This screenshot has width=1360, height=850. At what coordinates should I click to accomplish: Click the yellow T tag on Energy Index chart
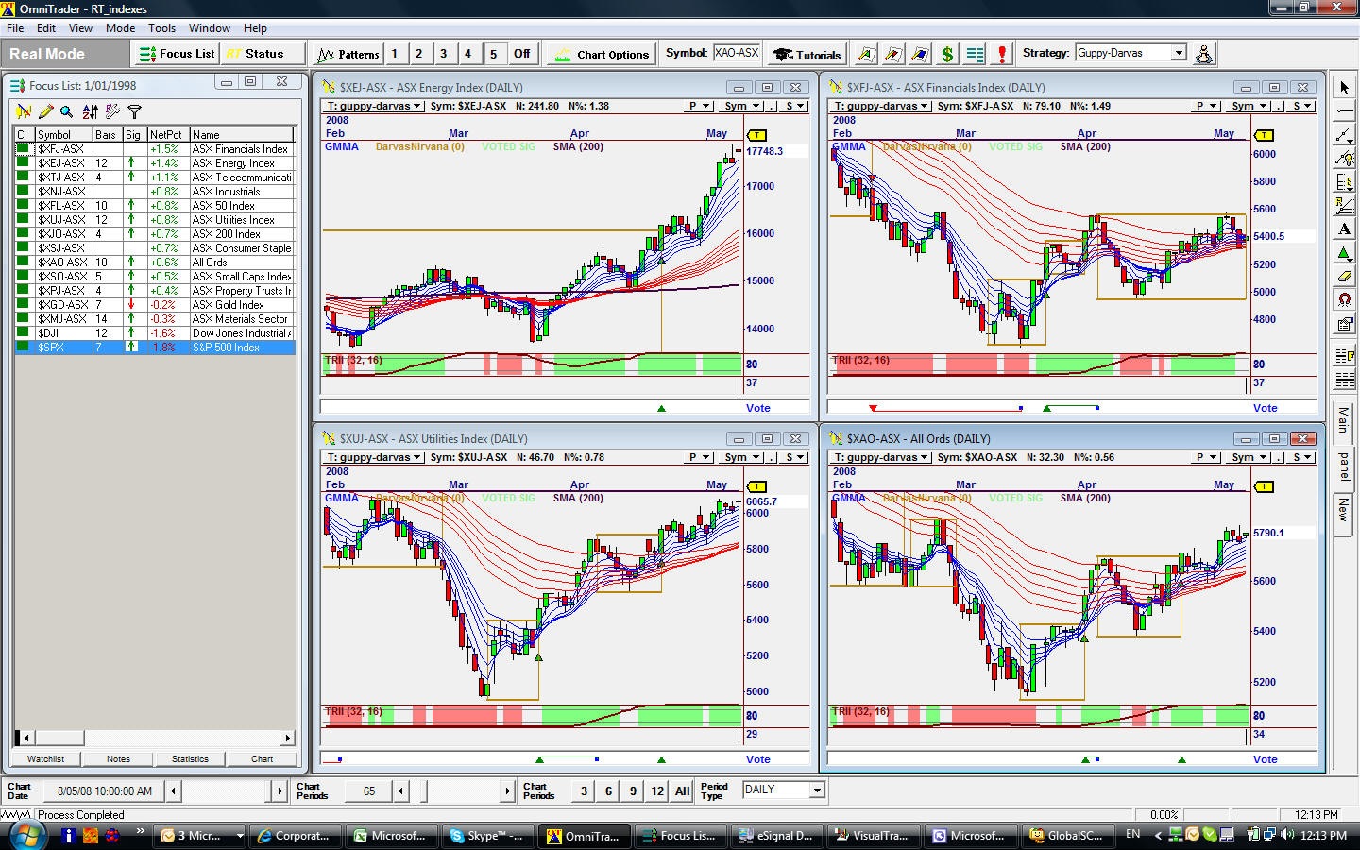point(757,135)
